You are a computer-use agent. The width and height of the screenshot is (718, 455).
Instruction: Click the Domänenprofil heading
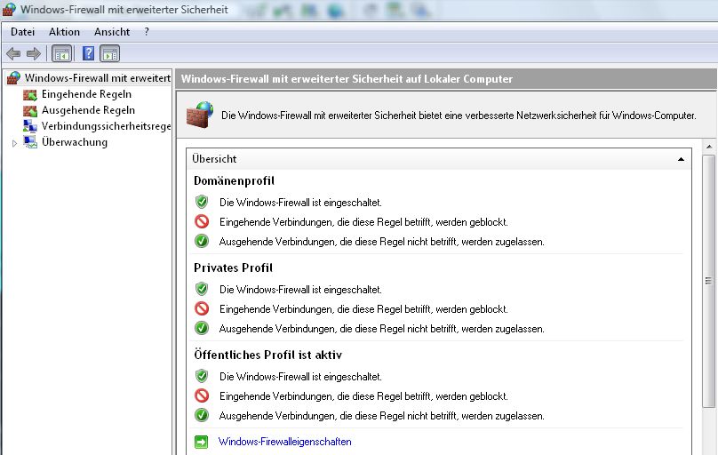click(x=234, y=180)
